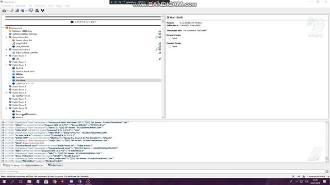Image resolution: width=330 pixels, height=185 pixels.
Task: Open the Windows Start menu
Action: 4,181
